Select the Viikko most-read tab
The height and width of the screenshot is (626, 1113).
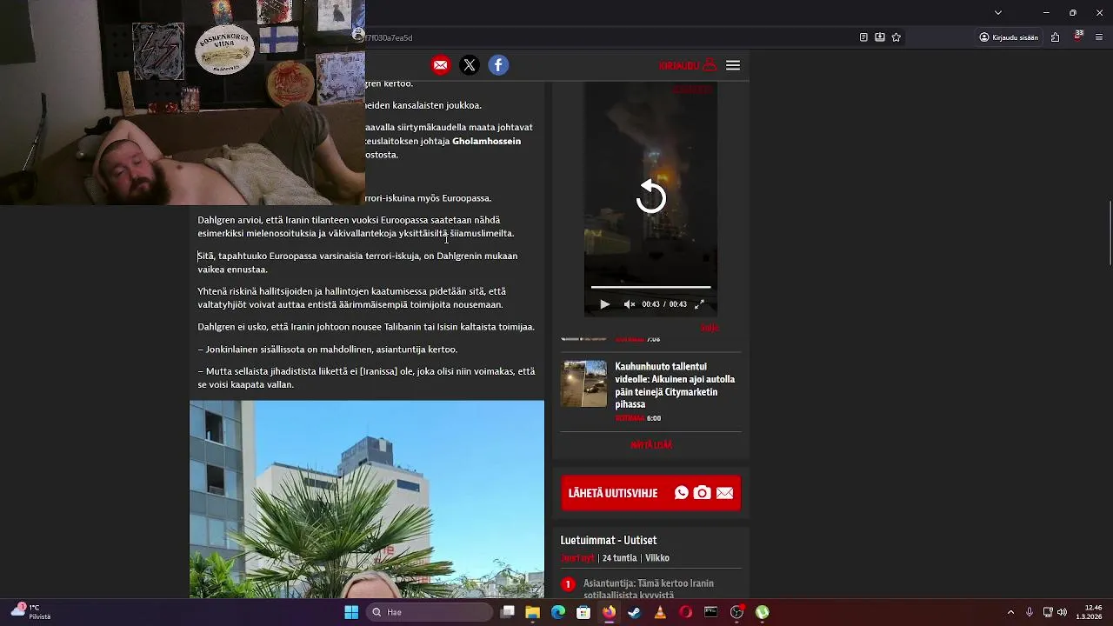tap(657, 558)
